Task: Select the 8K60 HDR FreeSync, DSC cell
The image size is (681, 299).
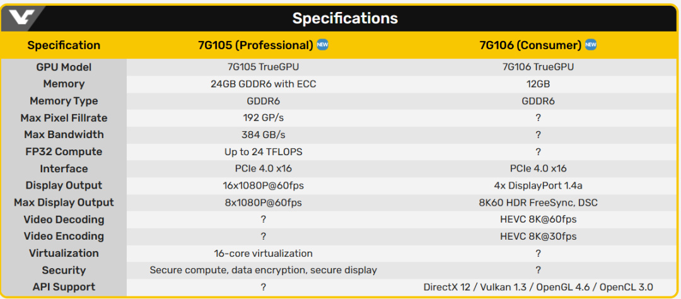Action: 538,202
